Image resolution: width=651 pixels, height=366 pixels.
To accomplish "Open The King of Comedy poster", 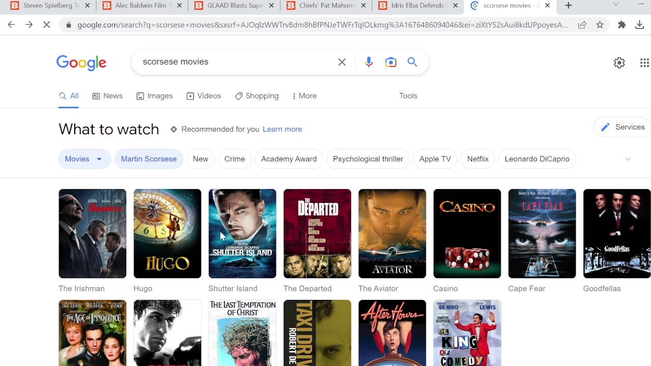I will pyautogui.click(x=467, y=333).
